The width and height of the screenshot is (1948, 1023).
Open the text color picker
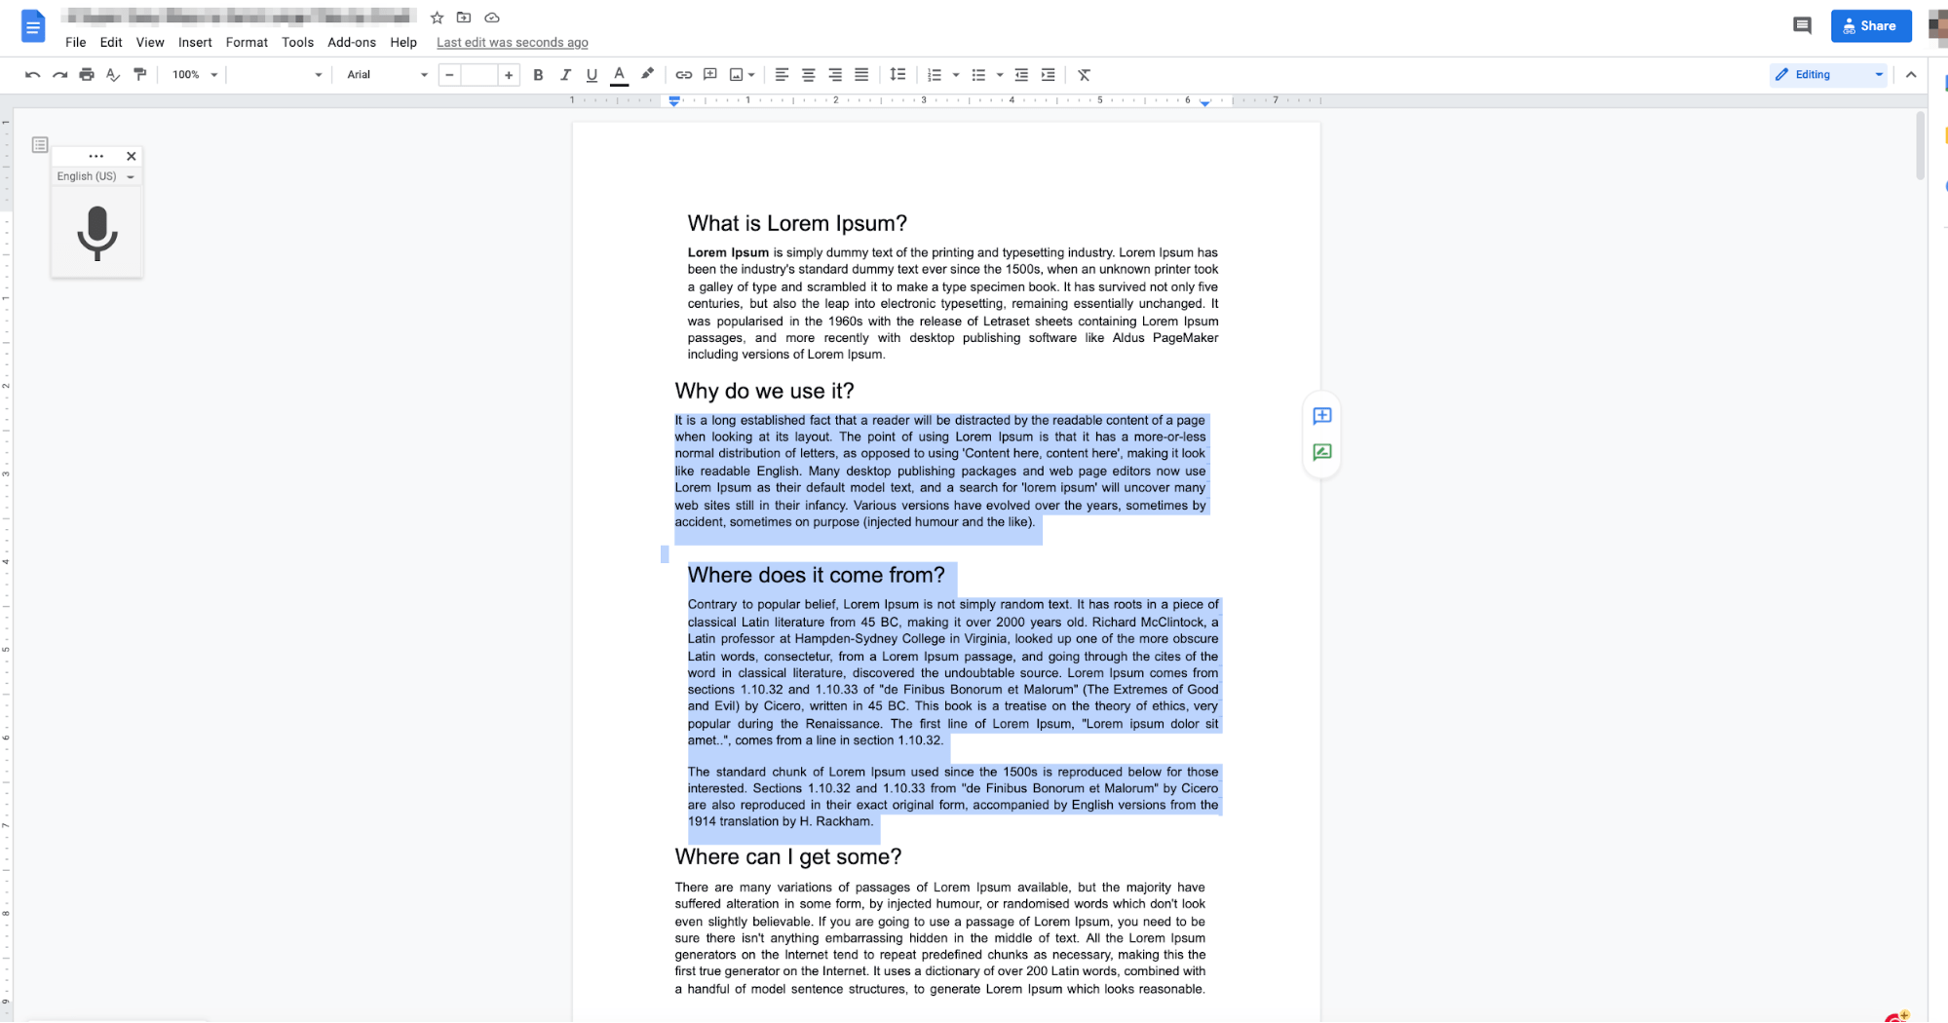[618, 74]
